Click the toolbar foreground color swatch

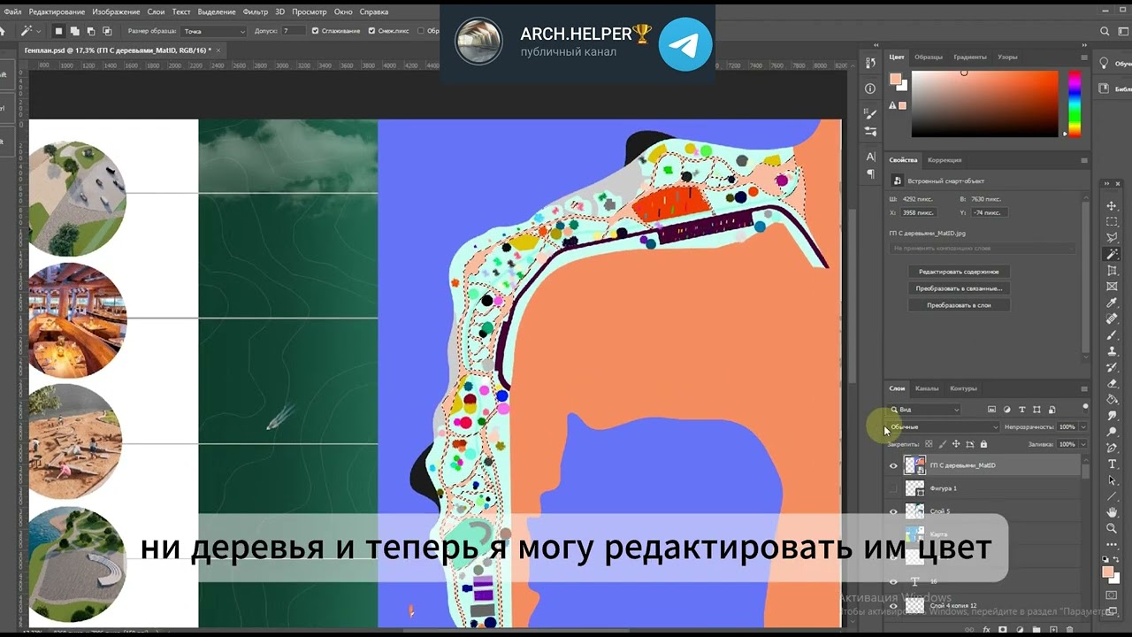(x=1108, y=572)
